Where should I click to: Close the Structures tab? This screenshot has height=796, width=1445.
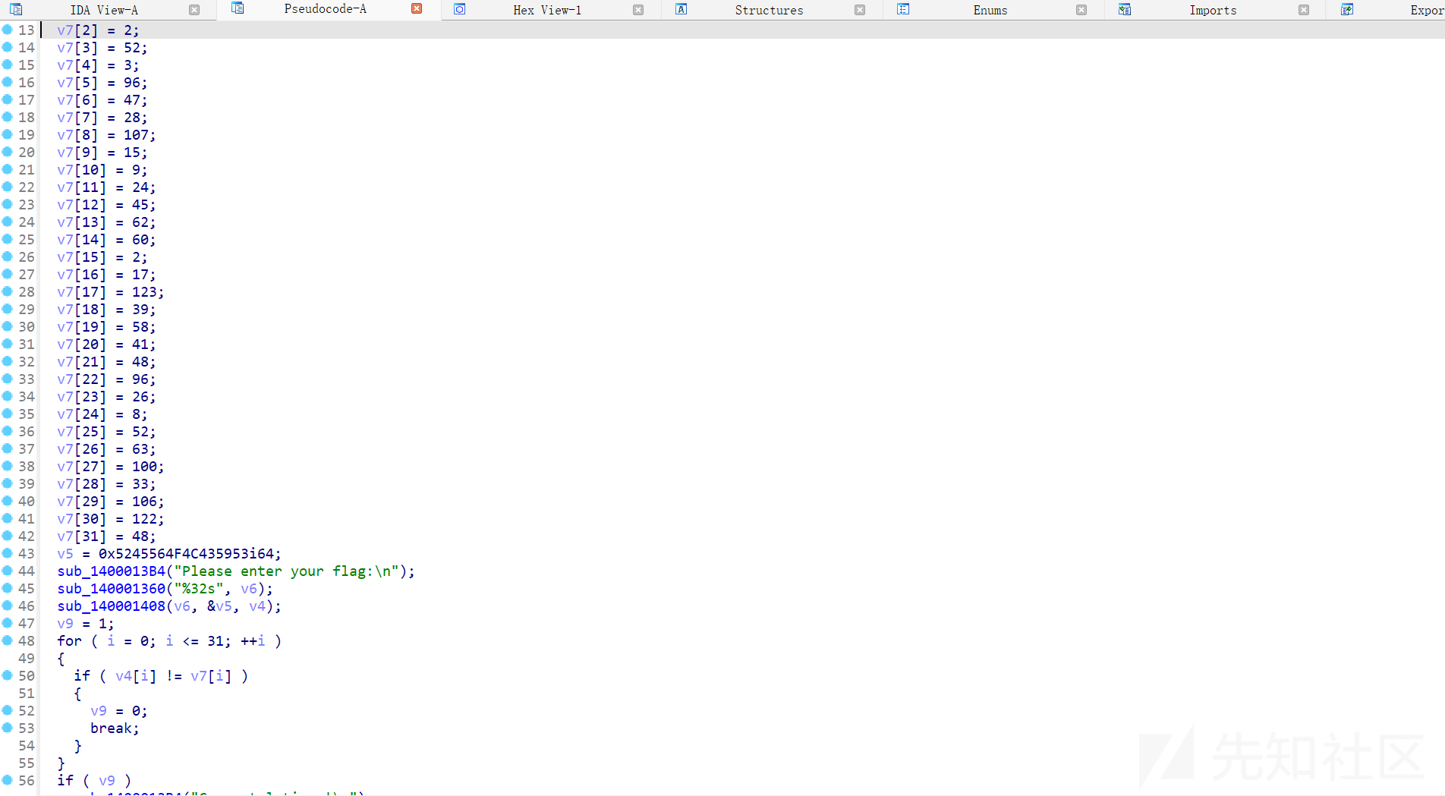860,10
